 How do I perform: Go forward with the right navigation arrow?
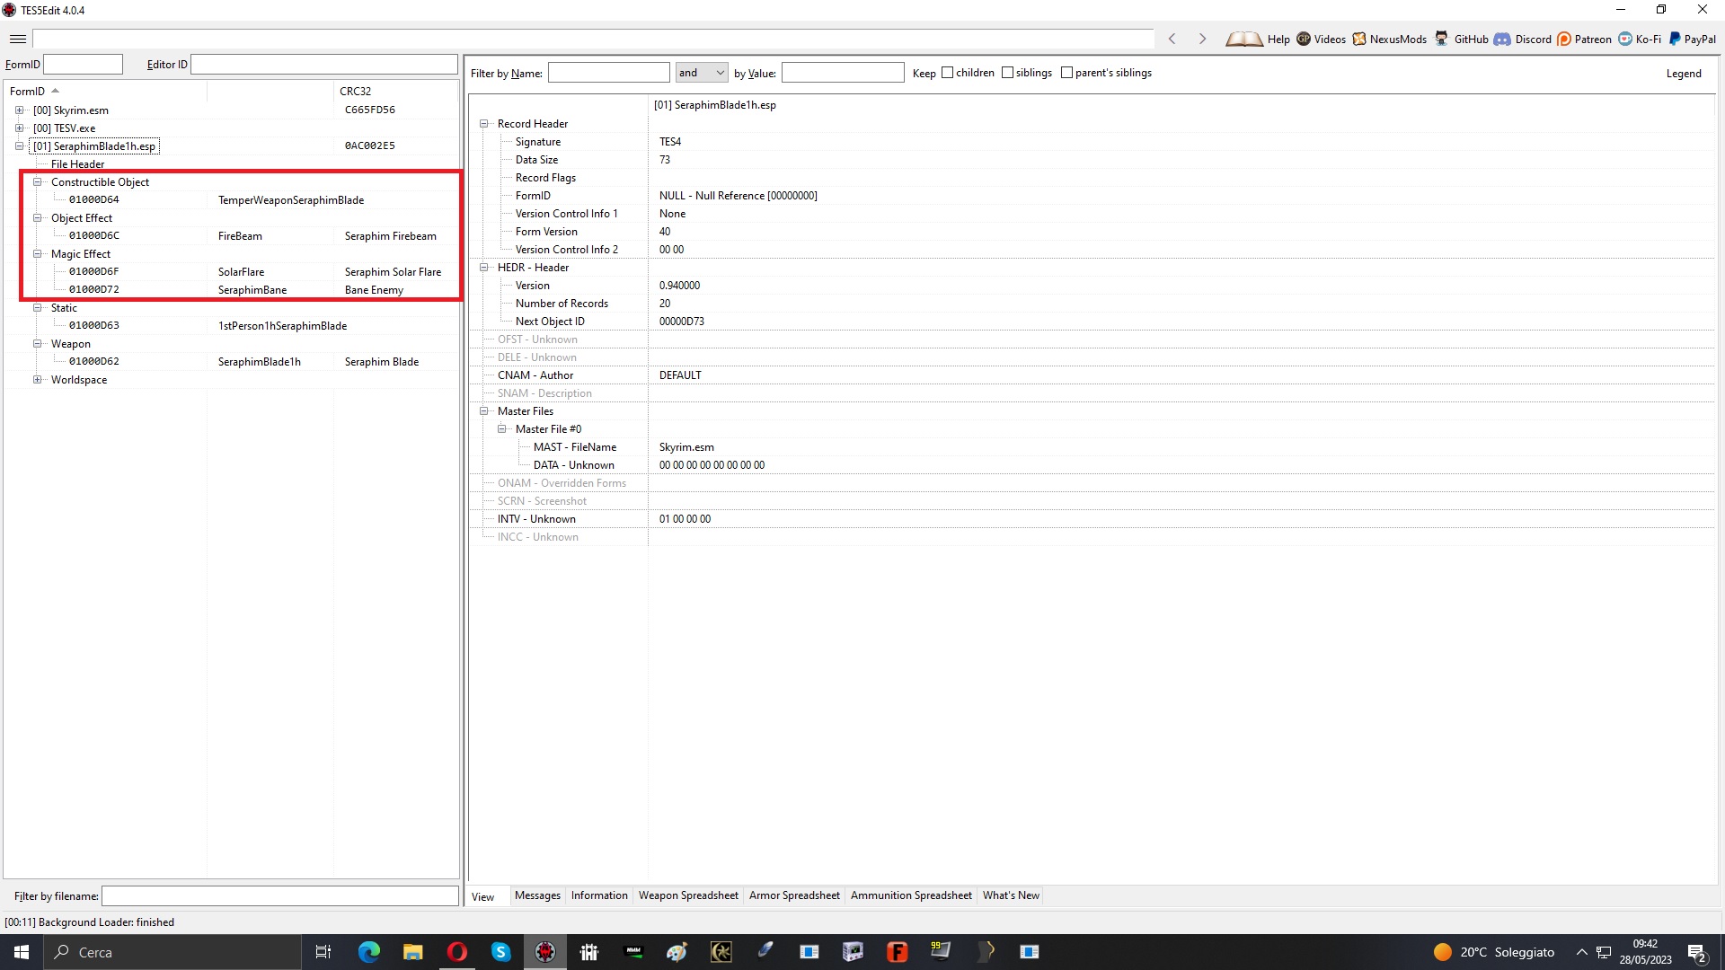tap(1202, 39)
